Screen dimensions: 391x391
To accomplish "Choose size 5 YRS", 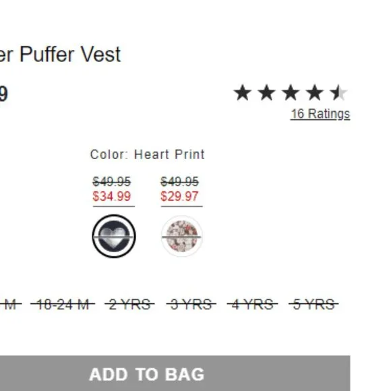I will [313, 305].
